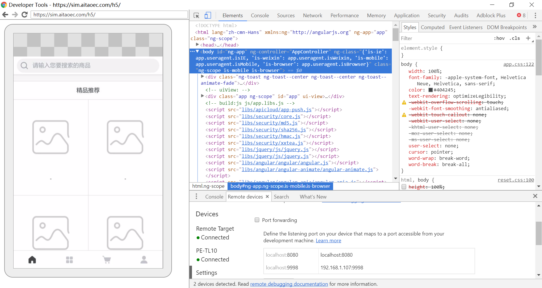Open DevTools three-dot customize menu
This screenshot has width=542, height=288.
(535, 16)
